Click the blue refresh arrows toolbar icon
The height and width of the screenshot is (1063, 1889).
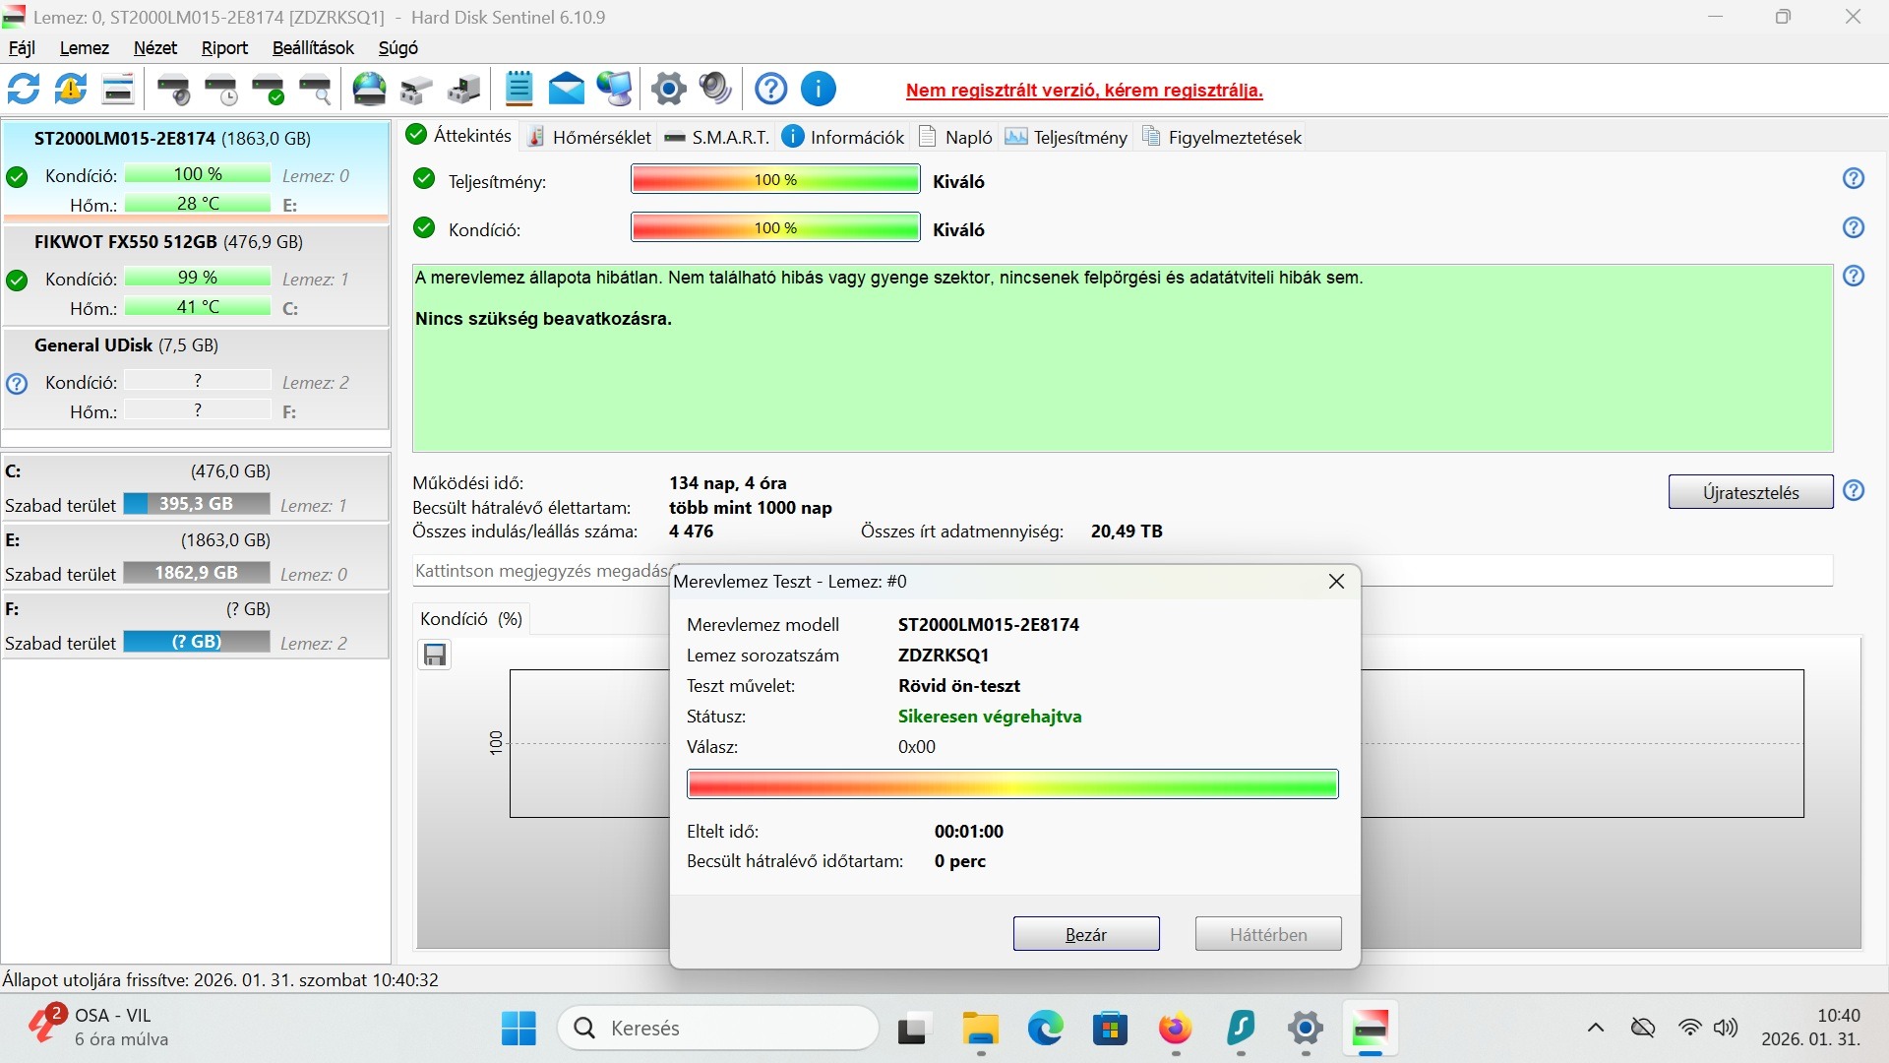click(24, 90)
